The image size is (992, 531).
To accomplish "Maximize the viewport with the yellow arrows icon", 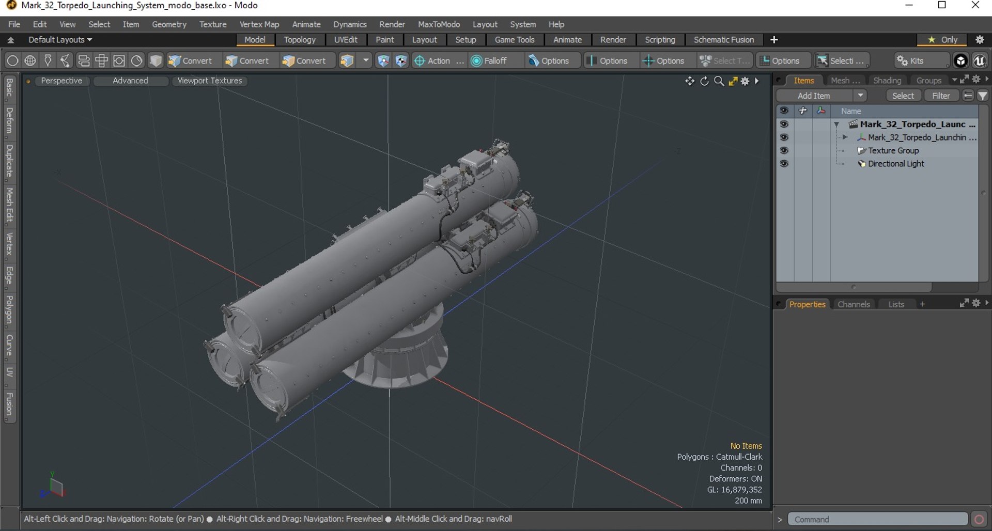I will [x=733, y=81].
